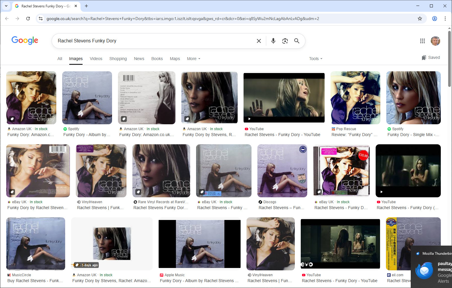
Task: Open the Spotify Funky Dory album thumbnail
Action: pyautogui.click(x=87, y=98)
